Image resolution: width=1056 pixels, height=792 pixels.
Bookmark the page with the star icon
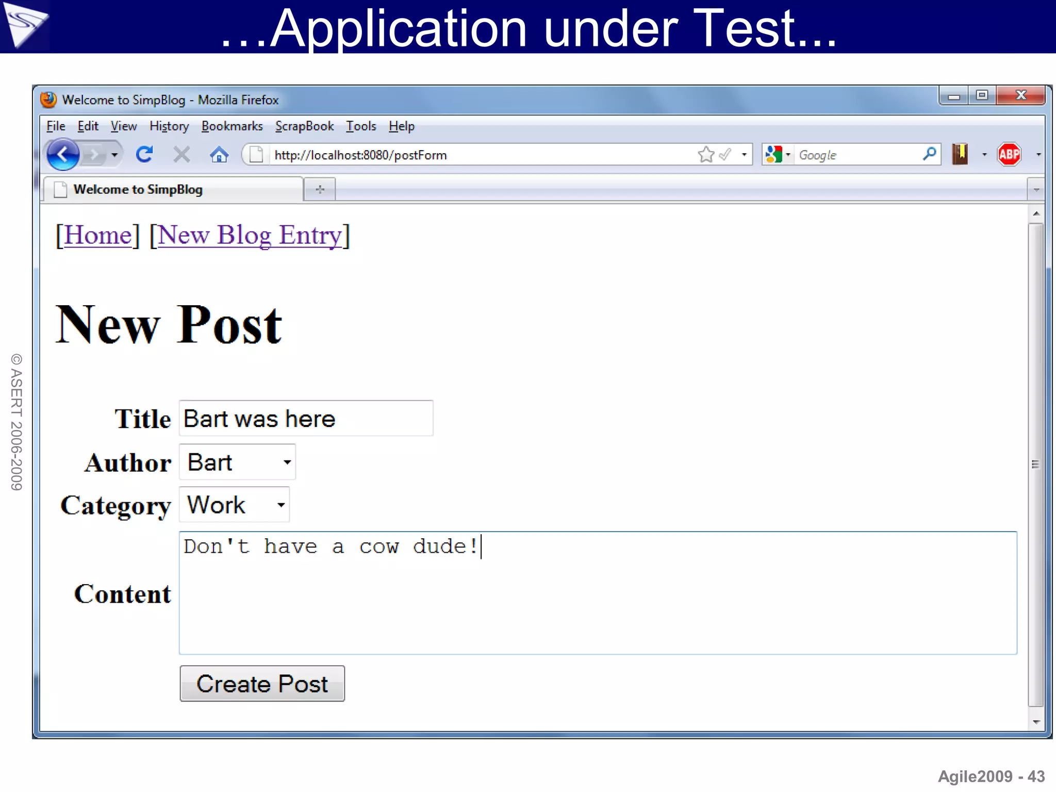[706, 154]
